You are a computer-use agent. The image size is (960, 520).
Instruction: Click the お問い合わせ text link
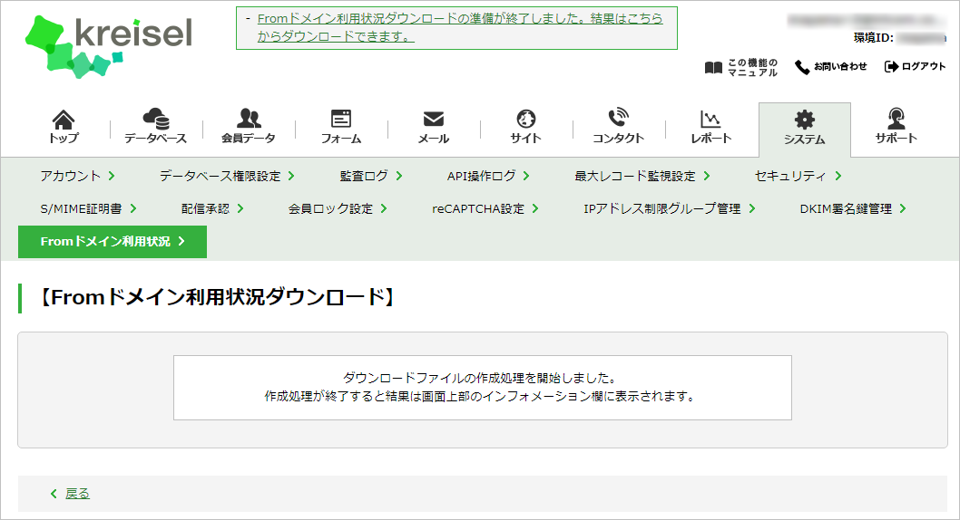pyautogui.click(x=840, y=67)
